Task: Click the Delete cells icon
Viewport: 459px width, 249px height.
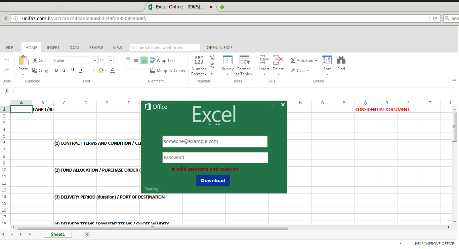Action: pos(278,60)
